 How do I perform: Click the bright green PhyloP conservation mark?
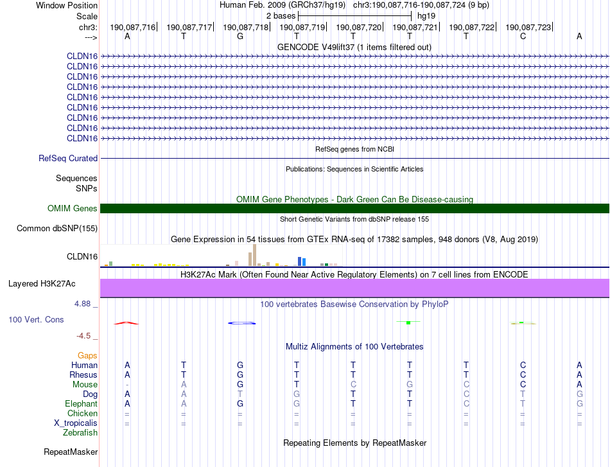(x=408, y=322)
